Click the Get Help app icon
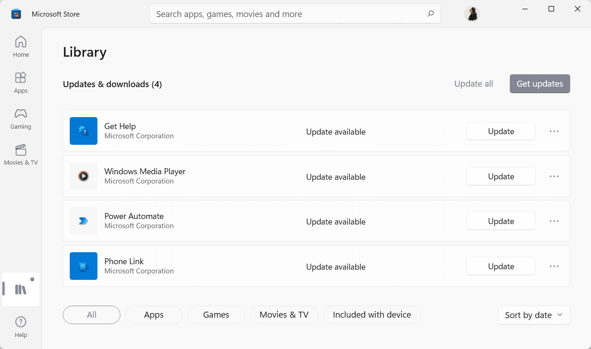This screenshot has height=349, width=591. click(x=84, y=131)
